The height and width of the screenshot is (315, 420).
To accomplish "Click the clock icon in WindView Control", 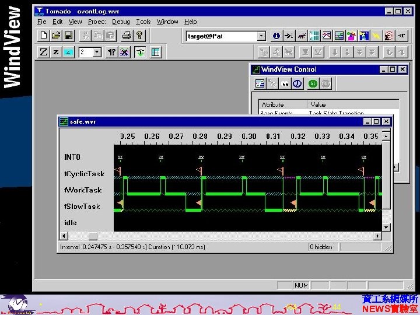I will (x=297, y=84).
